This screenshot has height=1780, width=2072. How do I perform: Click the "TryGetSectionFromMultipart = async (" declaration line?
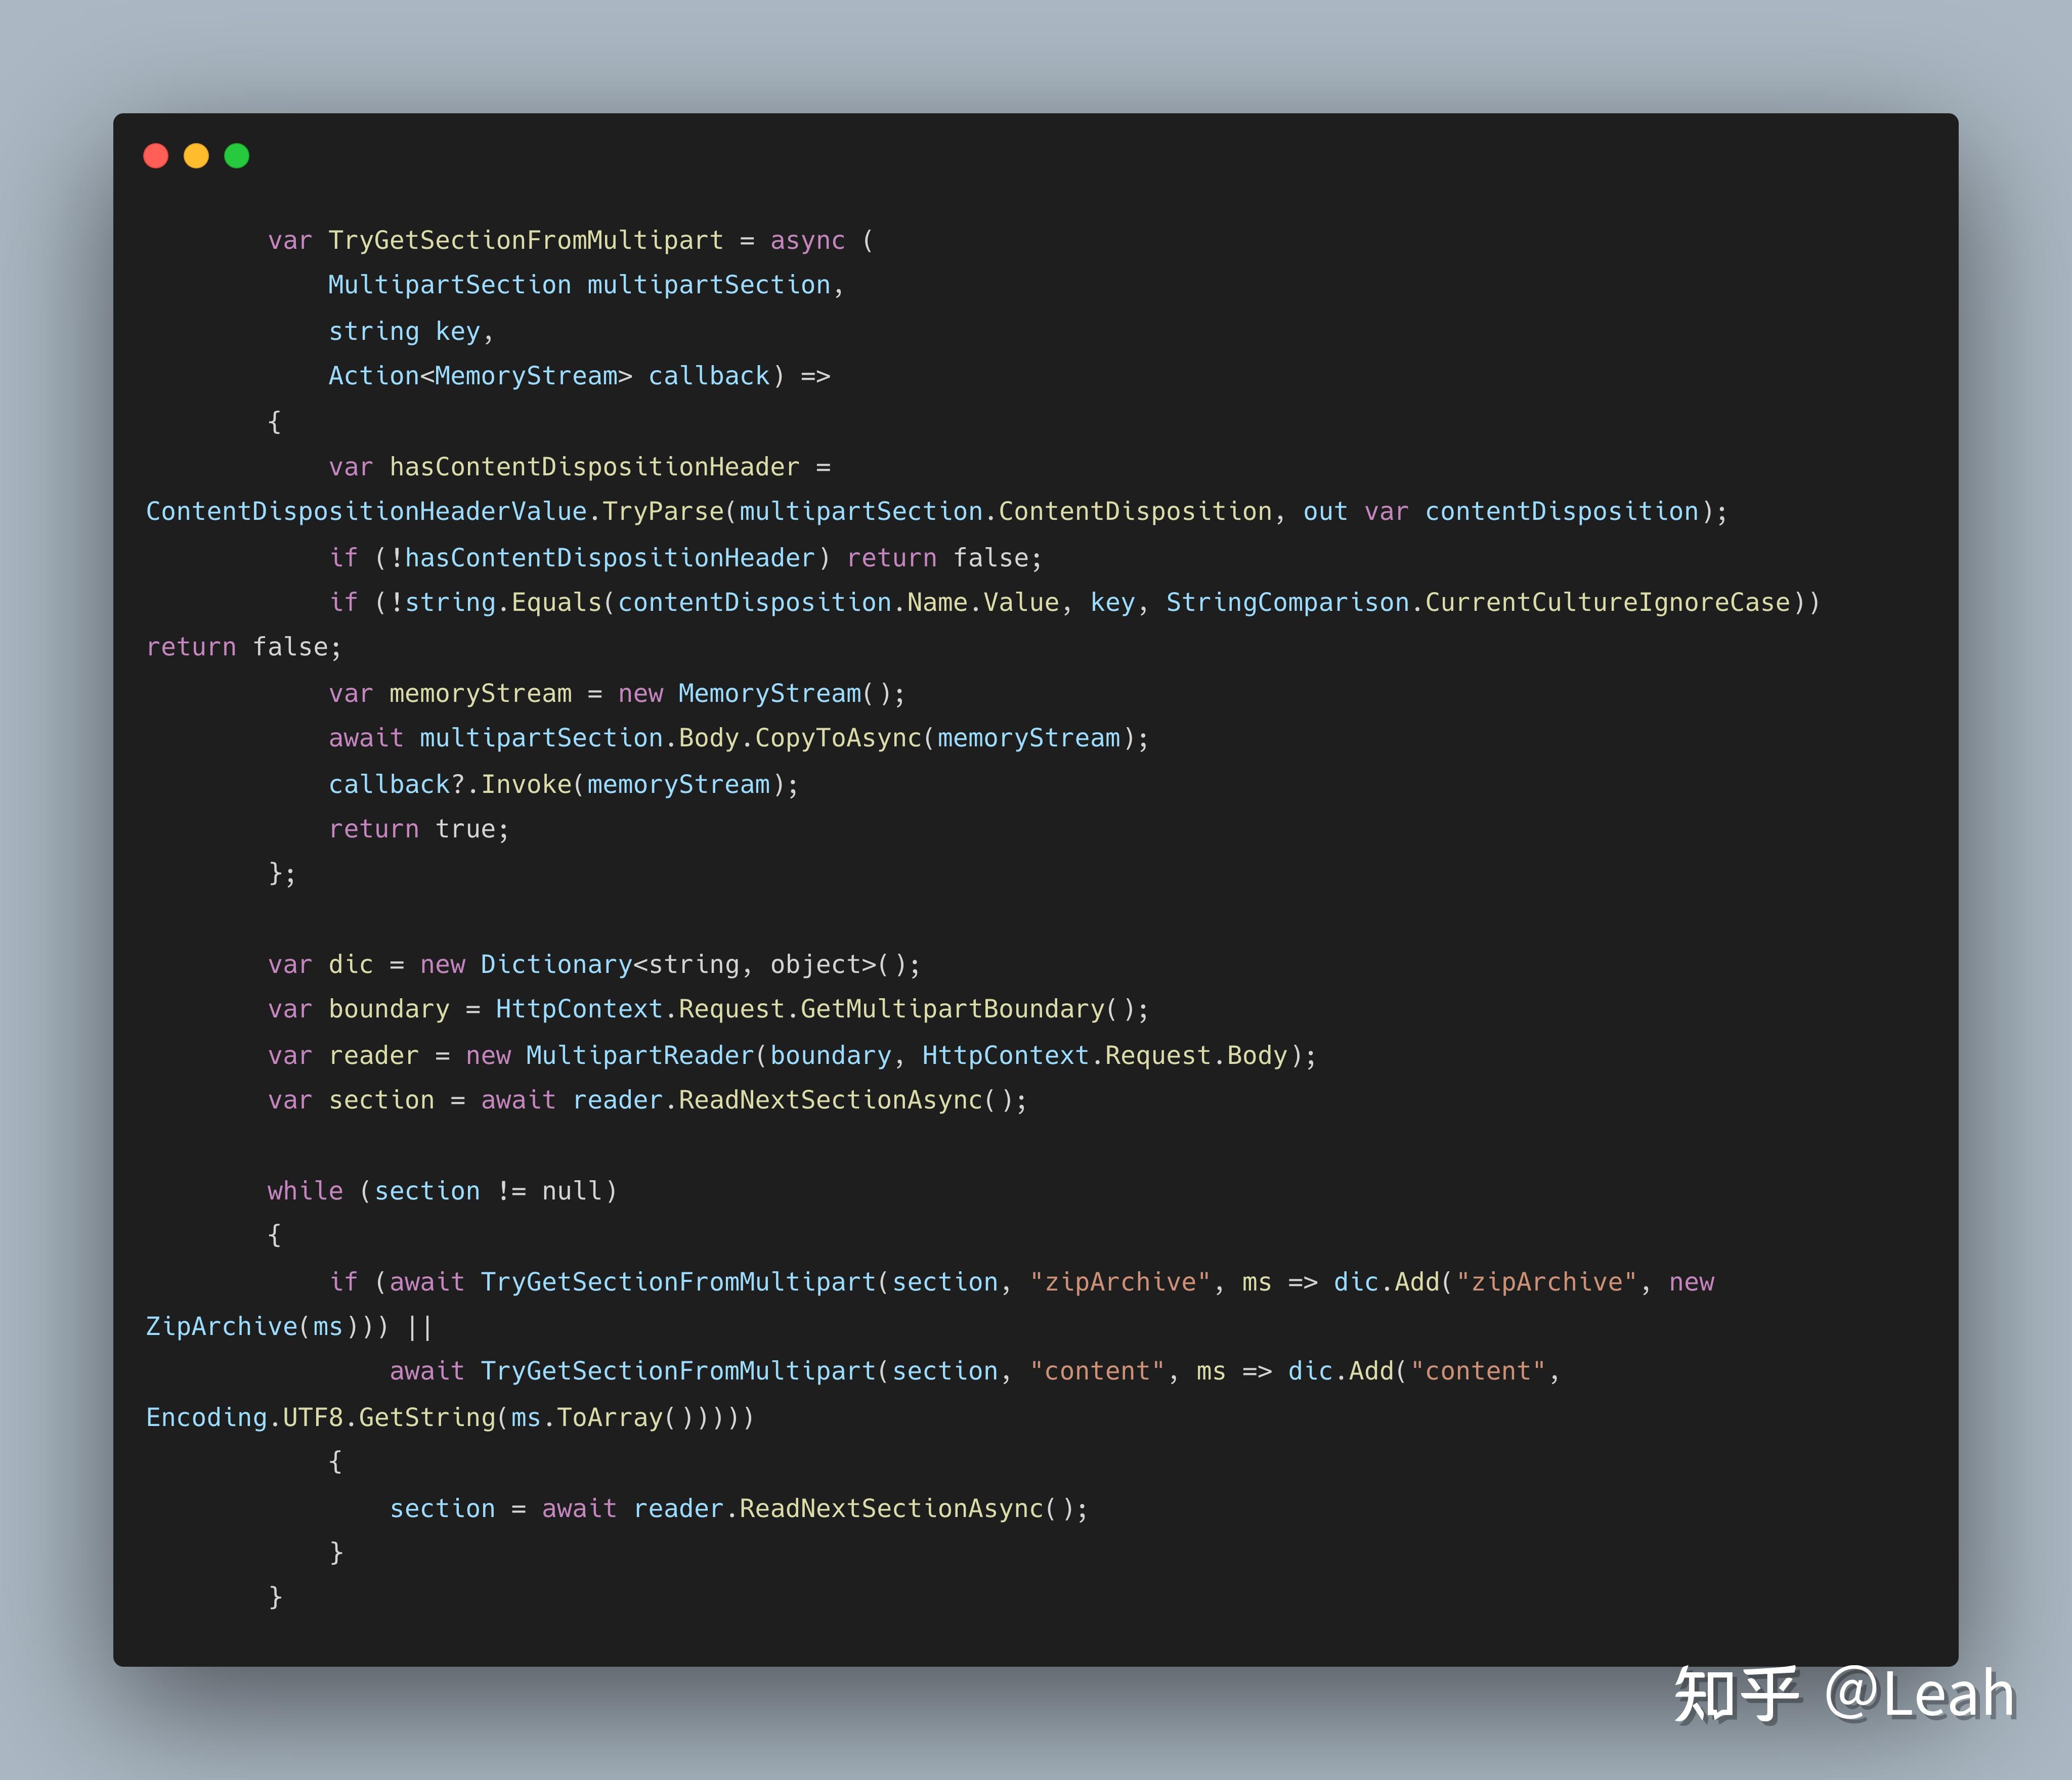(601, 241)
